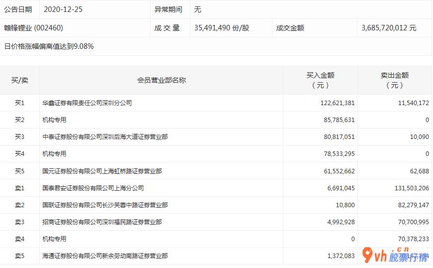This screenshot has height=268, width=433.
Task: Select the 买3 row label
Action: pyautogui.click(x=19, y=136)
